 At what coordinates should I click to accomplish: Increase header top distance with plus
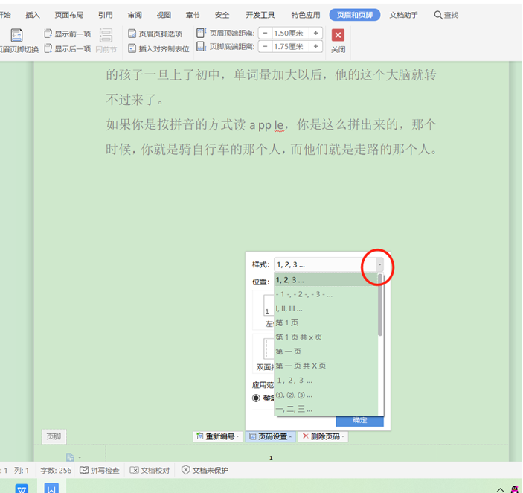pyautogui.click(x=315, y=33)
